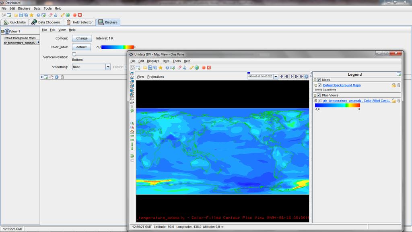Toggle the Plan Views category checkbox
The width and height of the screenshot is (412, 232).
pos(319,95)
